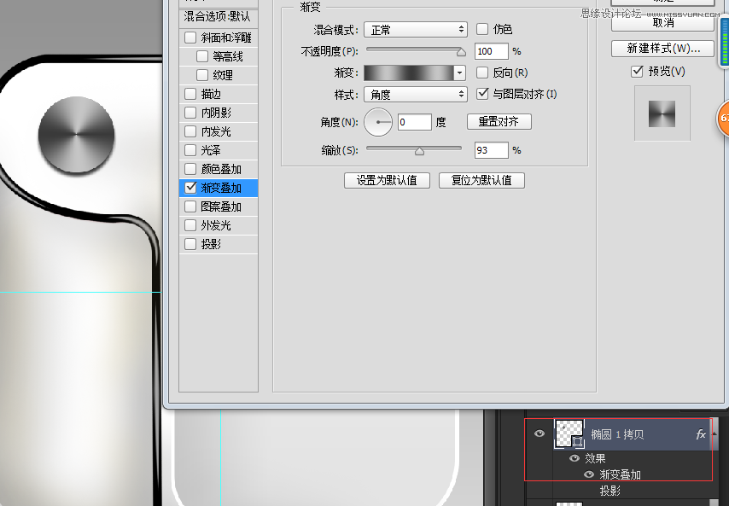This screenshot has width=729, height=506.
Task: Click the 渐变叠加 text in layers panel
Action: [620, 474]
